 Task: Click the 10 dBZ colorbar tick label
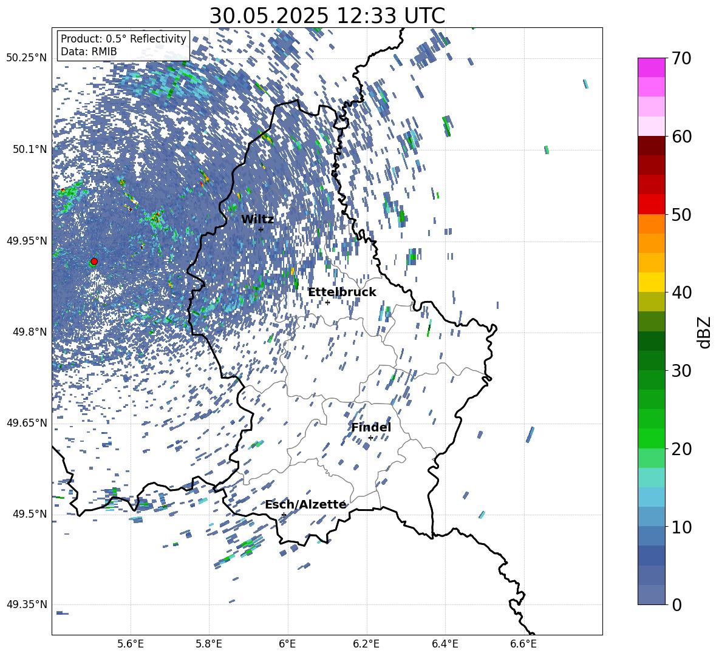point(682,527)
